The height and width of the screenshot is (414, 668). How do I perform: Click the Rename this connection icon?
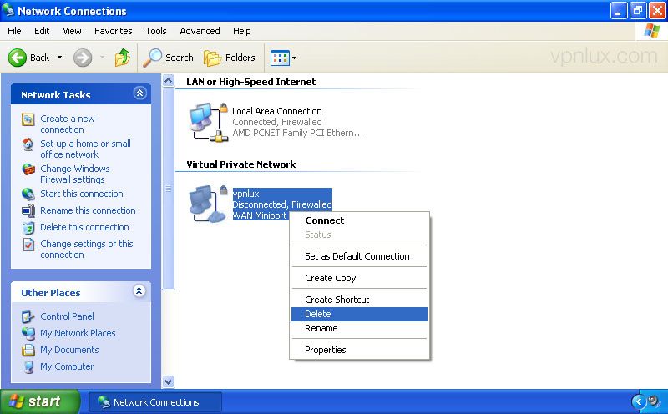(28, 211)
